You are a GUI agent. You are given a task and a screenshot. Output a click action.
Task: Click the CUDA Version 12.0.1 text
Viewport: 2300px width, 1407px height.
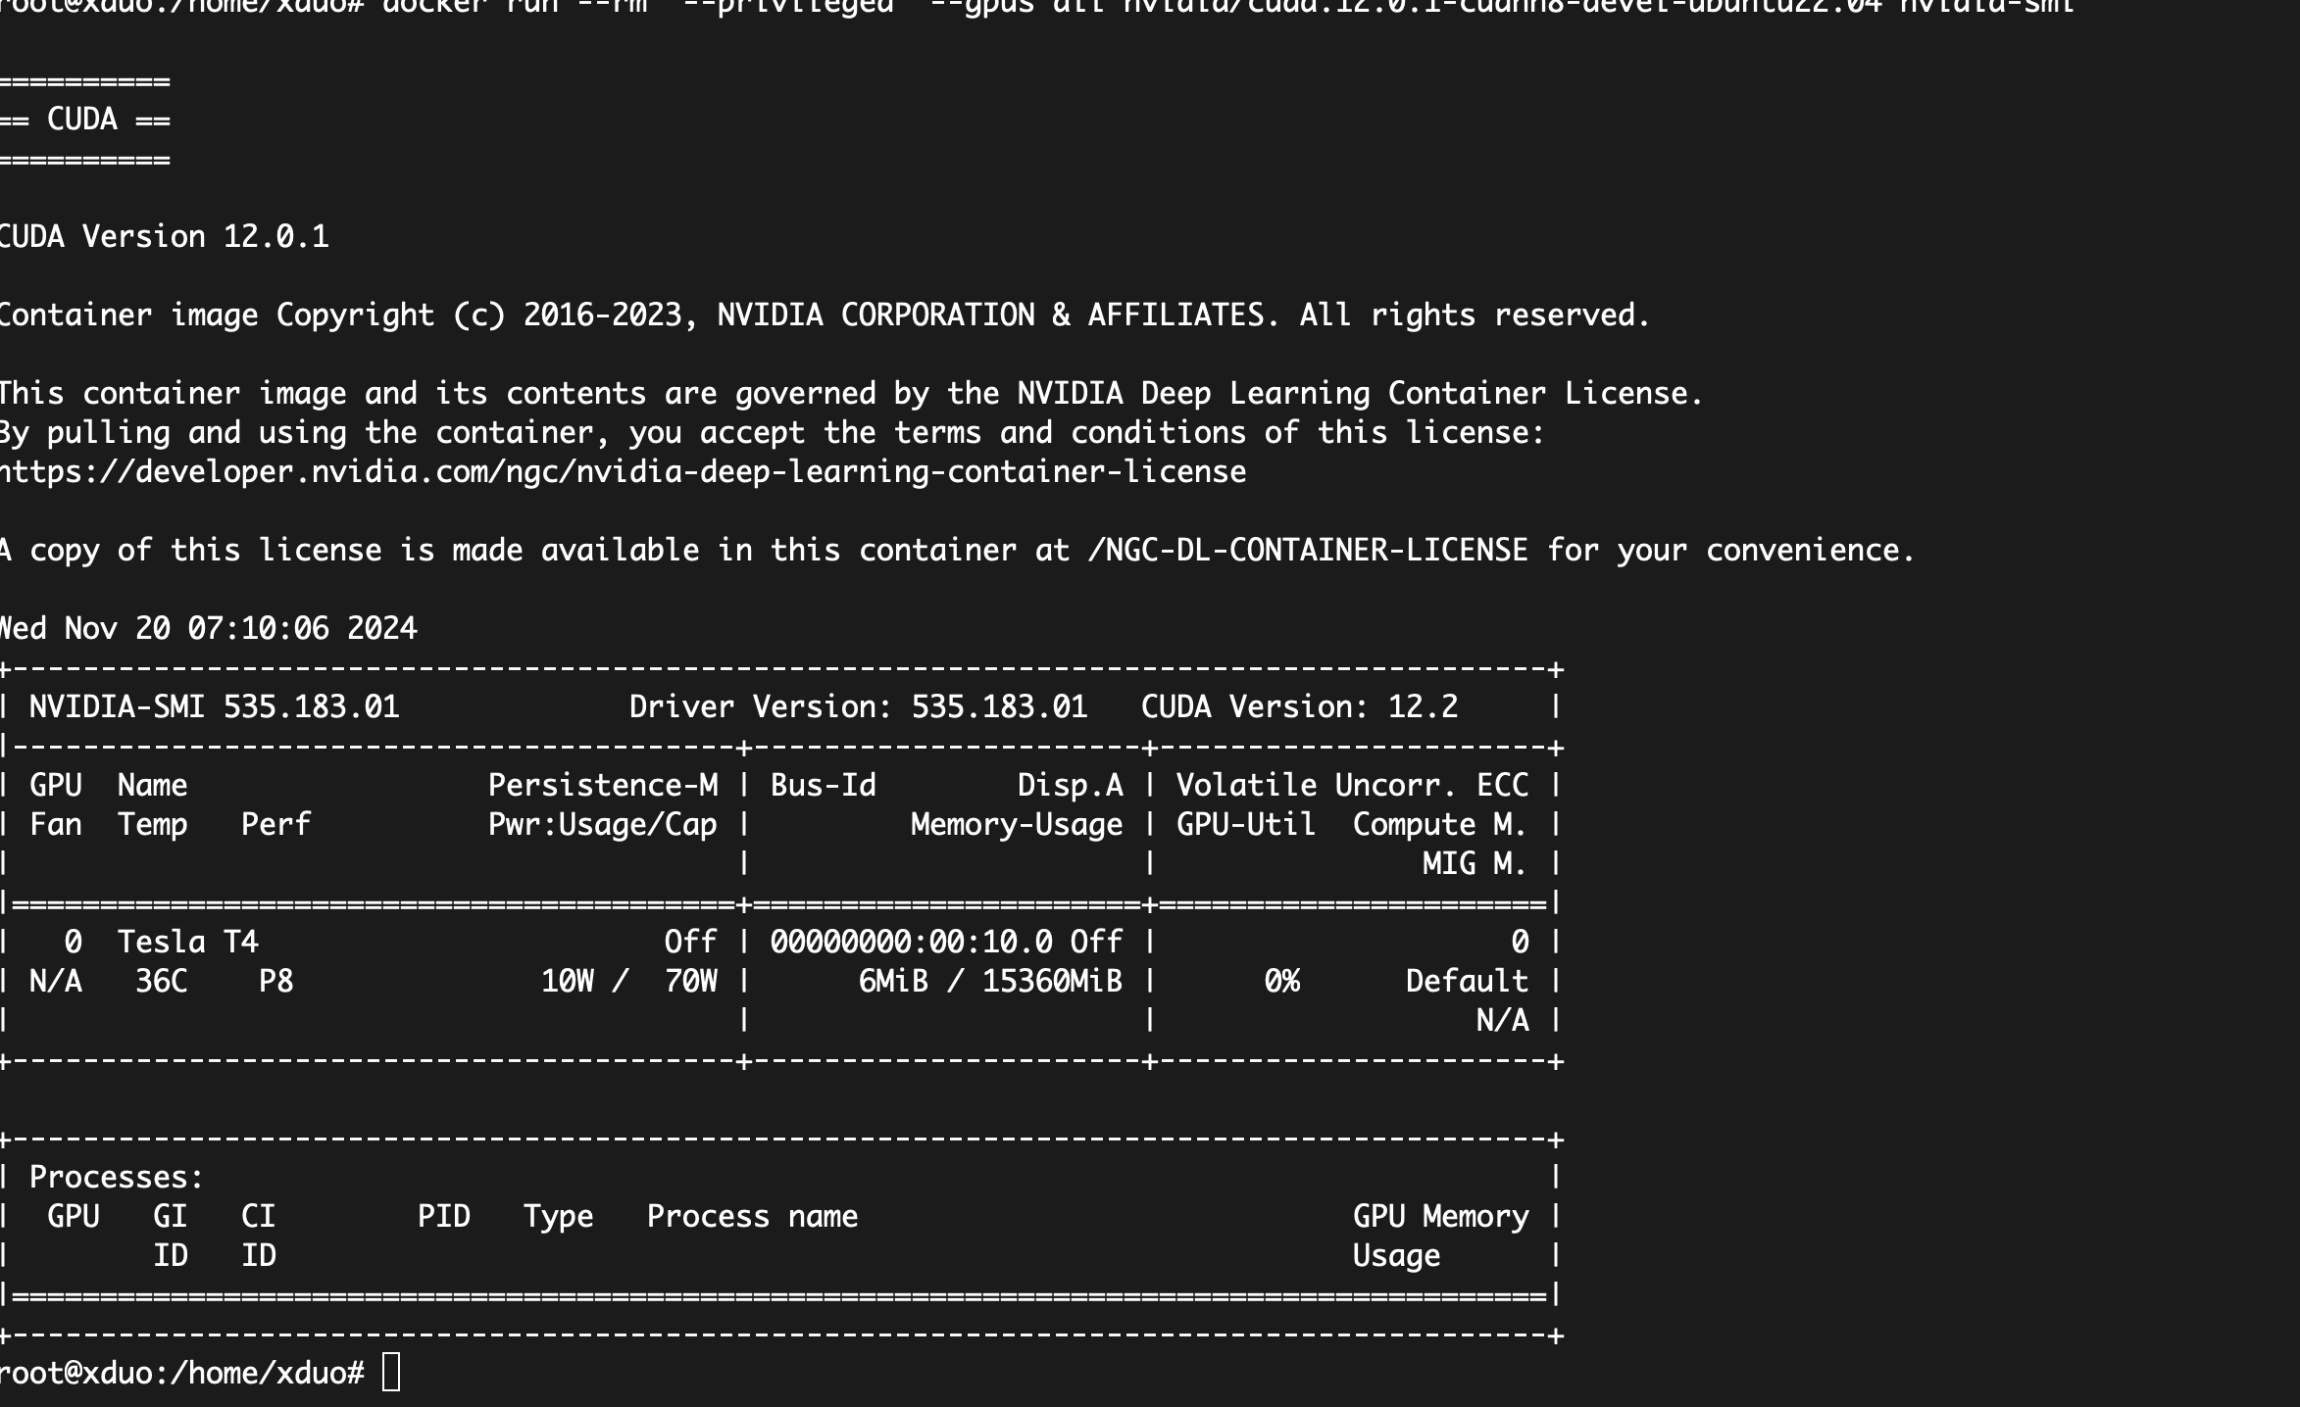[x=162, y=235]
